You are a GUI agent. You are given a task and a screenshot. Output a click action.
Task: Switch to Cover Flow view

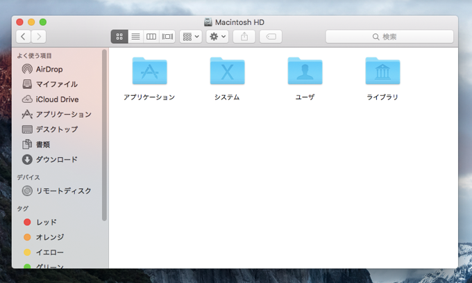coord(167,37)
